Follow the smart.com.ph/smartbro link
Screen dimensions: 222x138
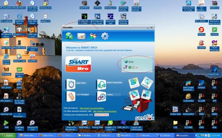click(92, 108)
